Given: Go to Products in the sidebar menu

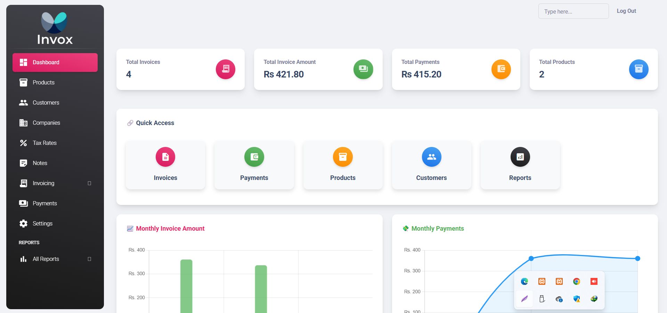Looking at the screenshot, I should click(55, 83).
